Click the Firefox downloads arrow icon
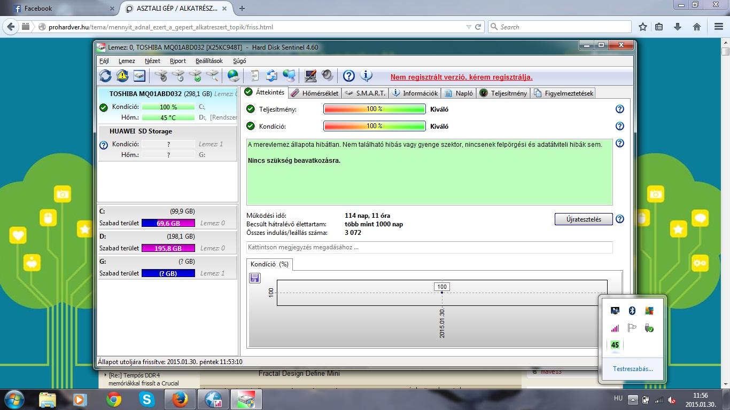Screen dimensions: 730x410 point(678,27)
